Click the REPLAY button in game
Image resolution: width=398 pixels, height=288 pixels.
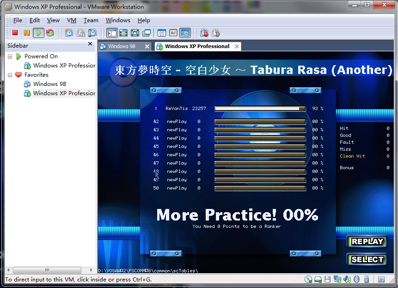367,241
